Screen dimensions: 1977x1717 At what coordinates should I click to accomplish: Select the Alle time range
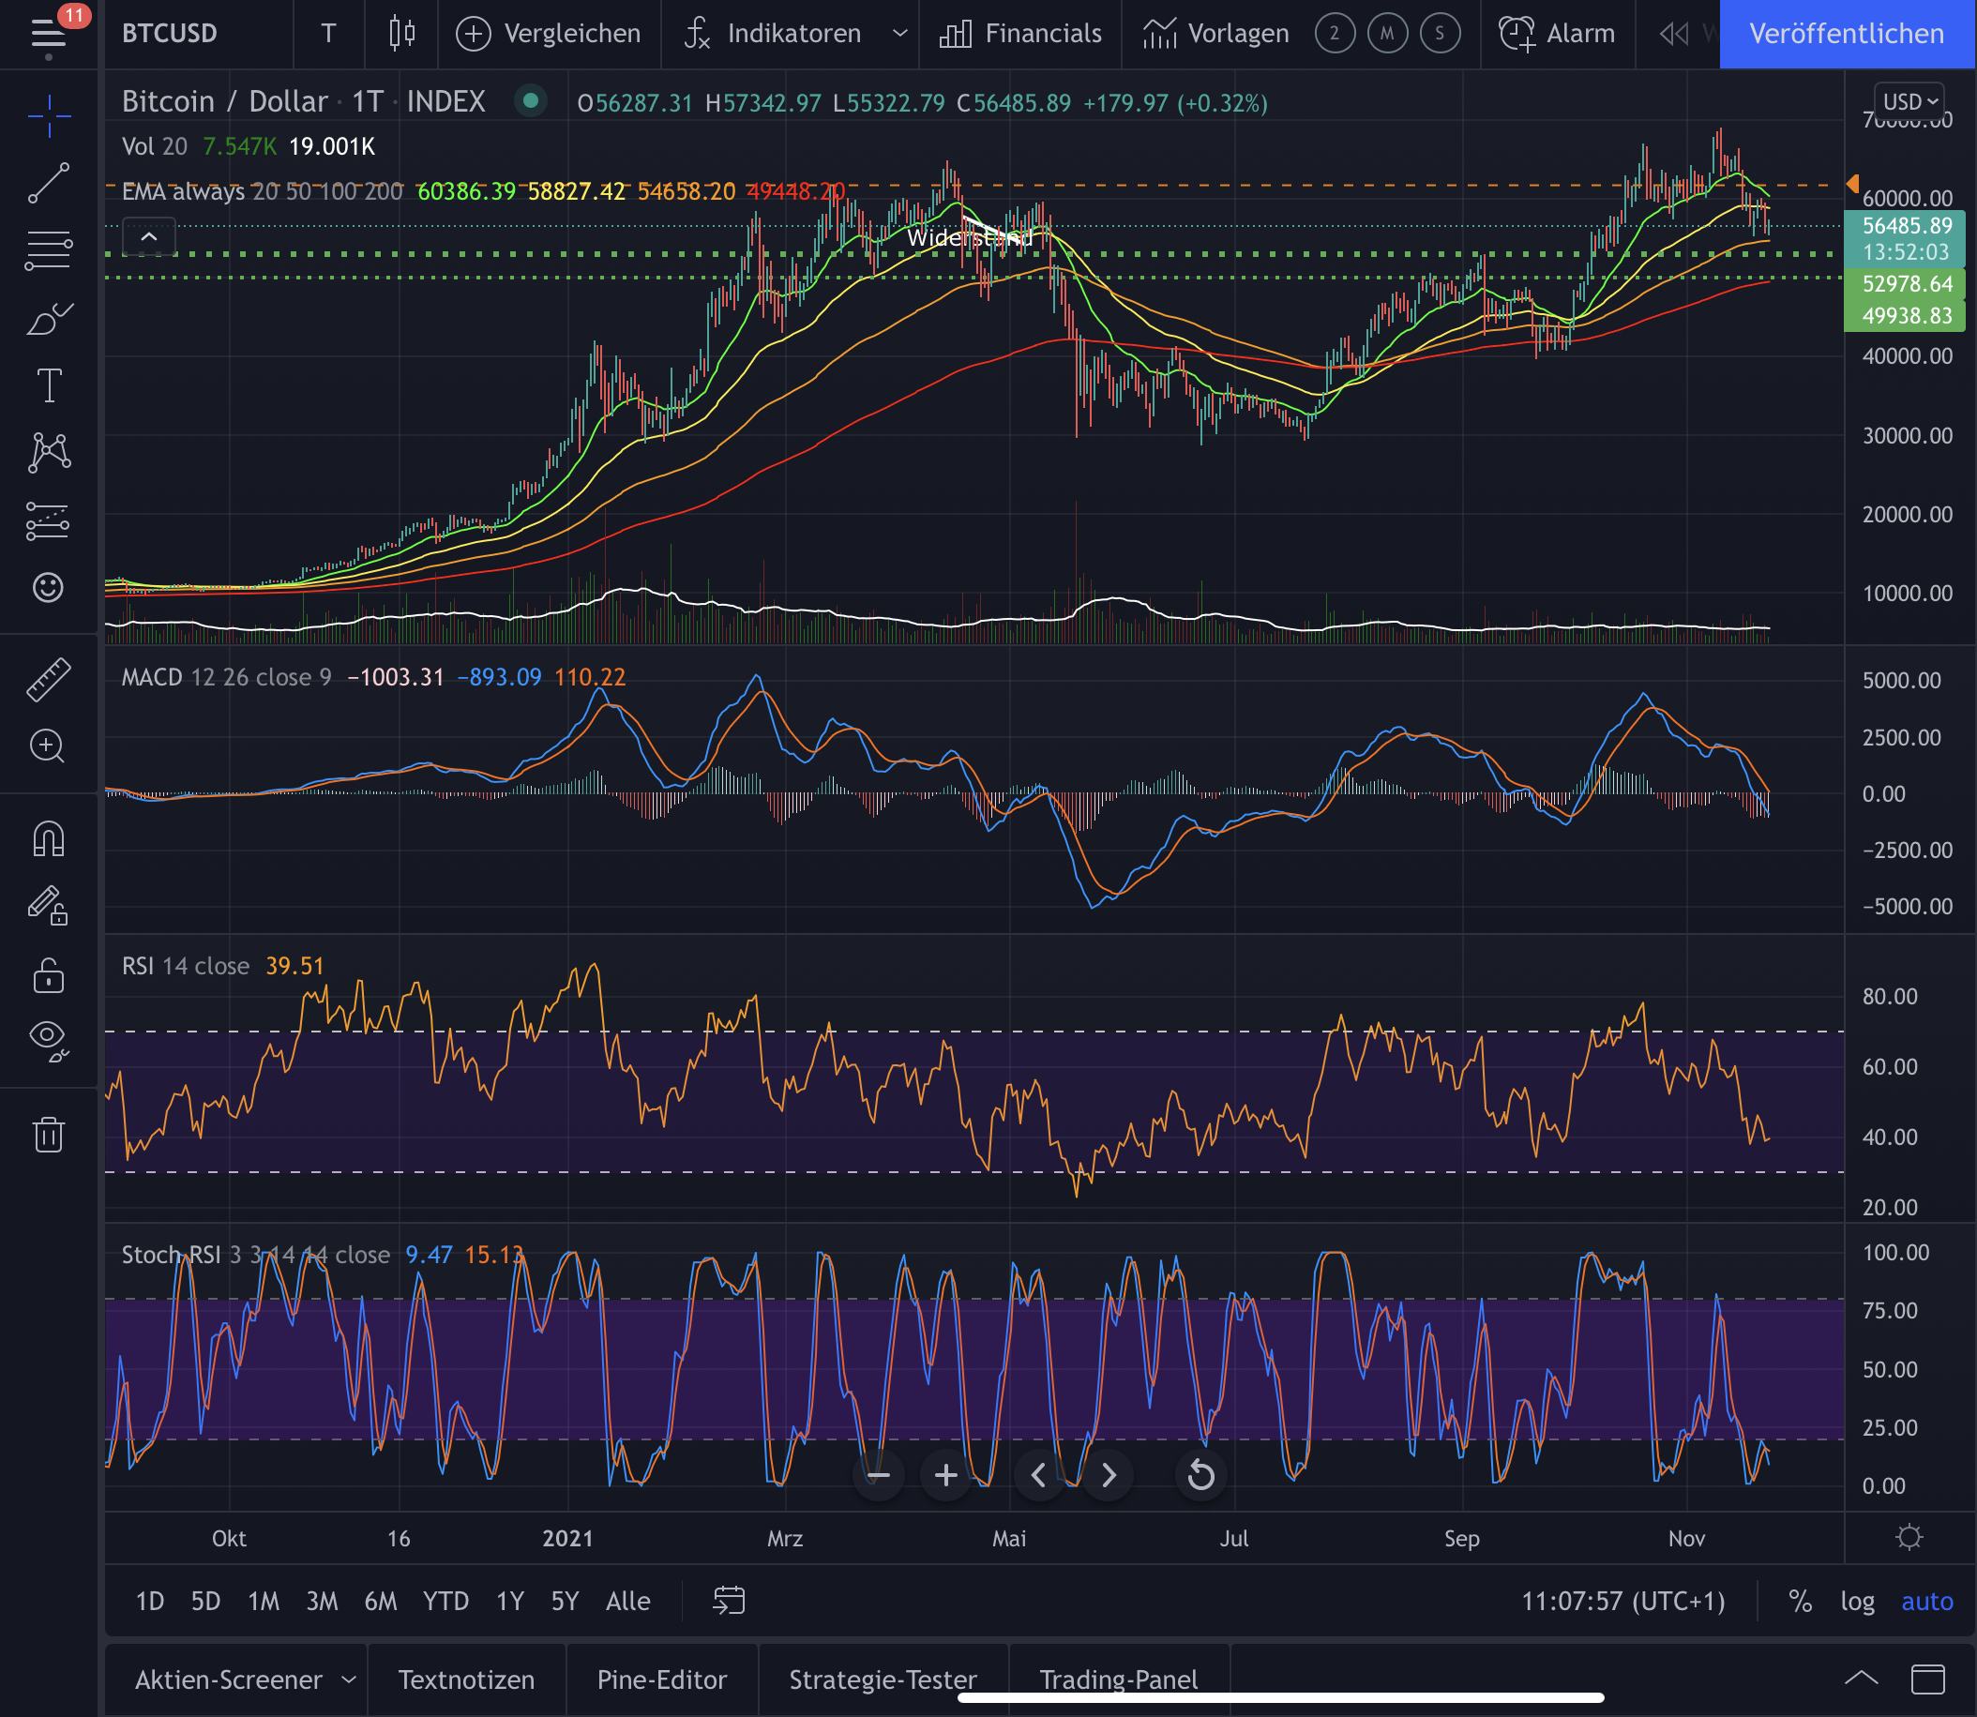[627, 1601]
